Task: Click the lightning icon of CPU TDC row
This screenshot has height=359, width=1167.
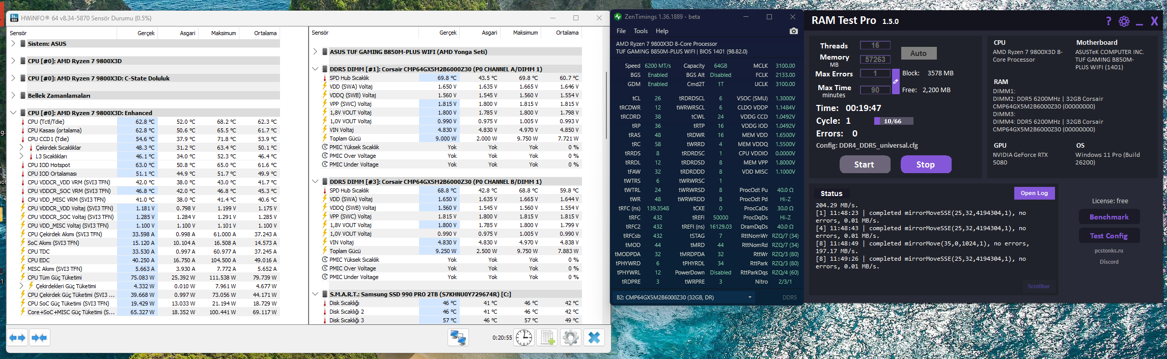Action: tap(22, 252)
